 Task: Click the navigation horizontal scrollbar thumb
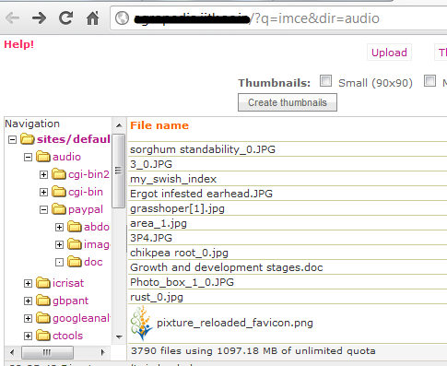pyautogui.click(x=47, y=352)
